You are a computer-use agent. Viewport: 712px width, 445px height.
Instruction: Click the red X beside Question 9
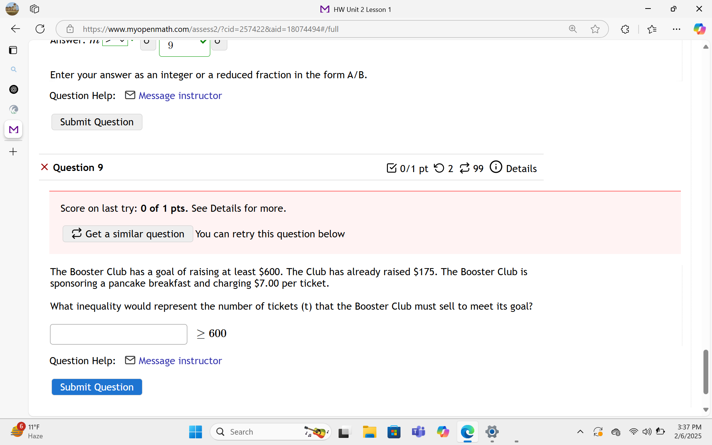point(44,167)
